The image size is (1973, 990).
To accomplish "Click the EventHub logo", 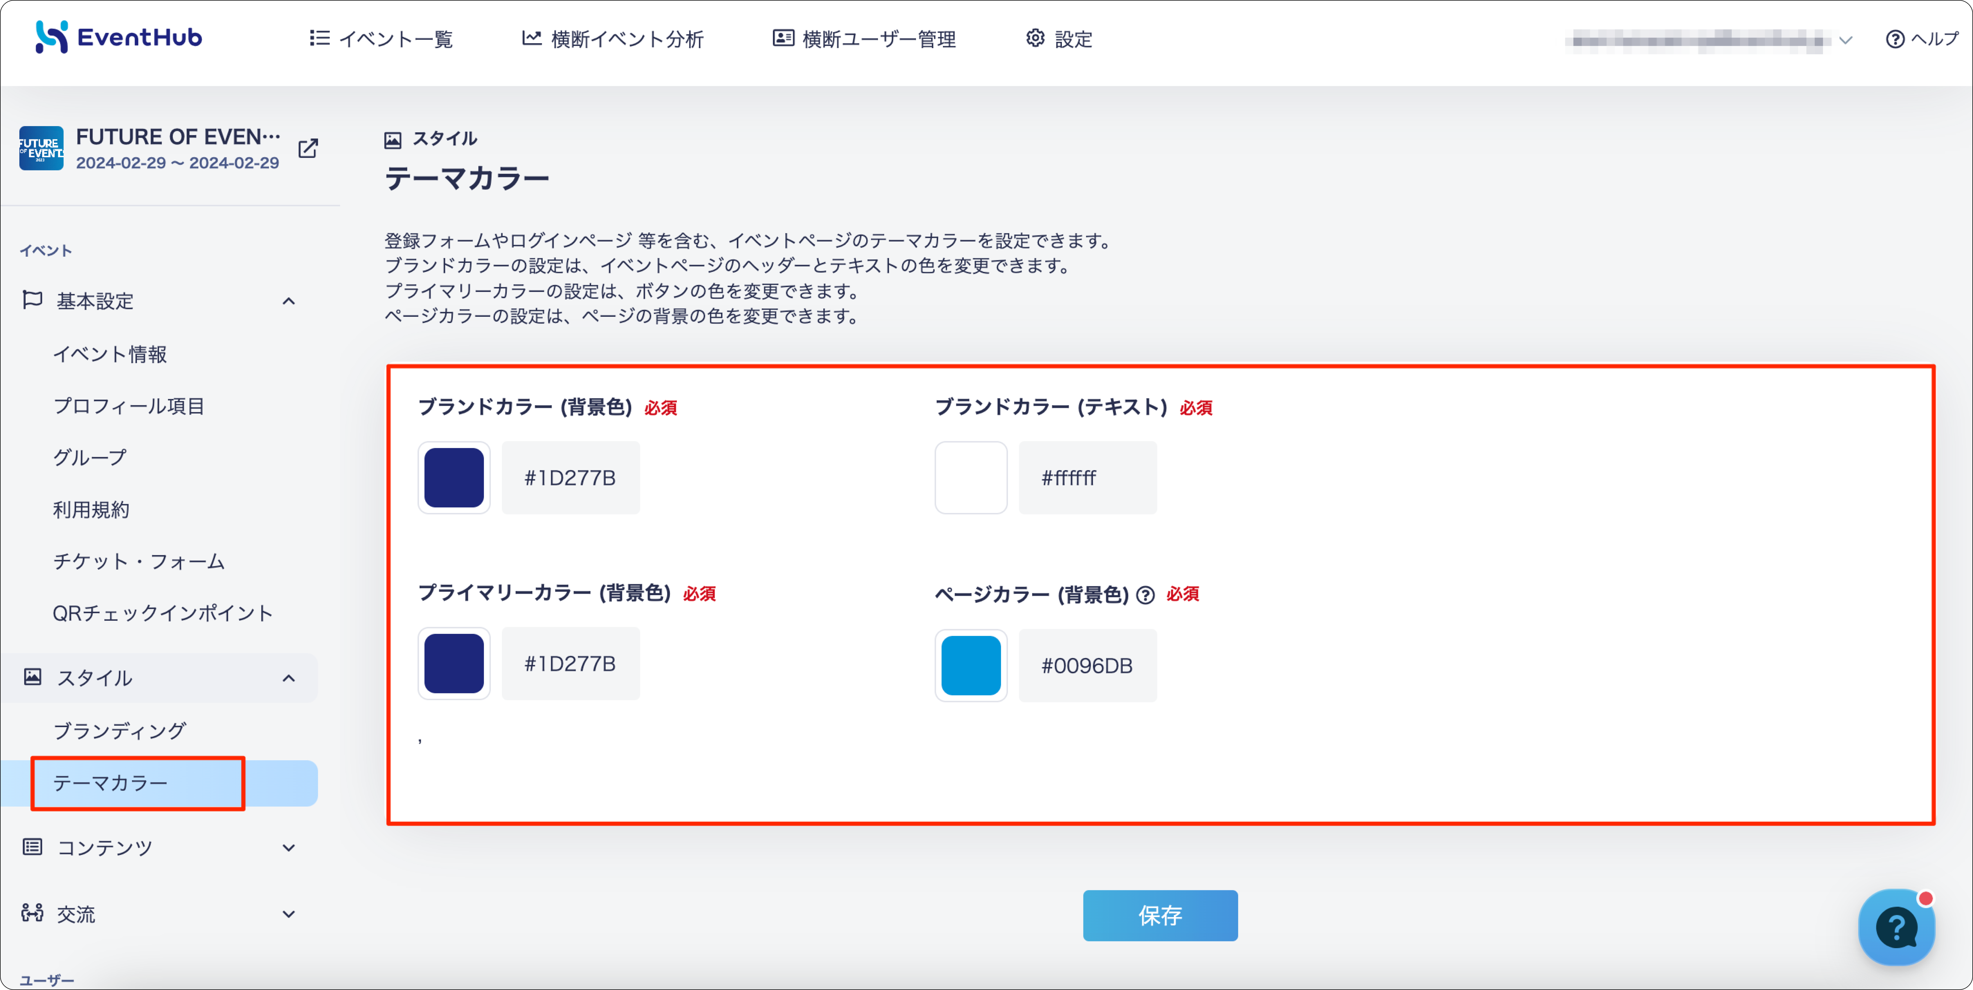I will pos(119,37).
